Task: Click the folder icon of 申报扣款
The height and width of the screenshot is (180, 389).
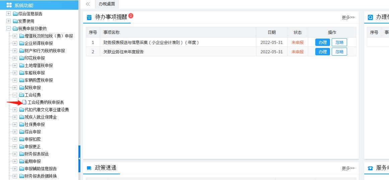Action: pyautogui.click(x=22, y=139)
